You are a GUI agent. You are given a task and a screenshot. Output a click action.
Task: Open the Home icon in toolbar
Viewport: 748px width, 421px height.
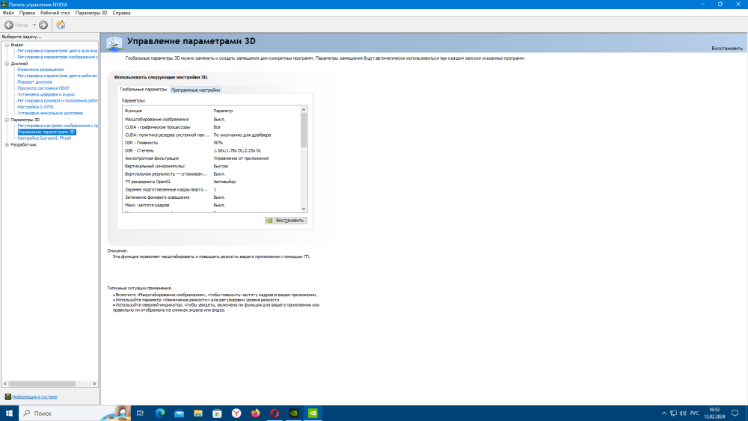61,25
